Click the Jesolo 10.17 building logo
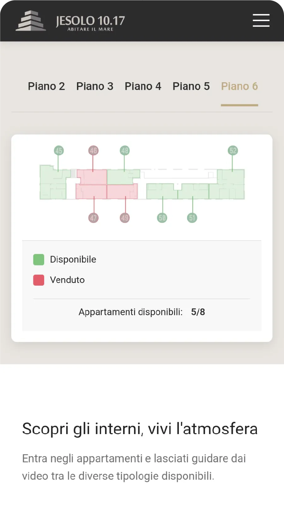Image resolution: width=284 pixels, height=505 pixels. tap(31, 21)
